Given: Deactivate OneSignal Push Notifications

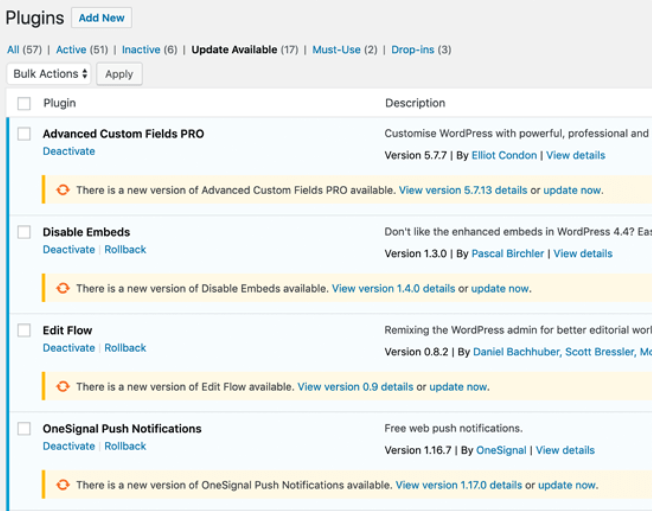Looking at the screenshot, I should pos(69,446).
